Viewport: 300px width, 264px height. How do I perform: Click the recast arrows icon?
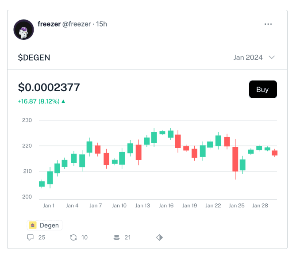[x=73, y=237]
